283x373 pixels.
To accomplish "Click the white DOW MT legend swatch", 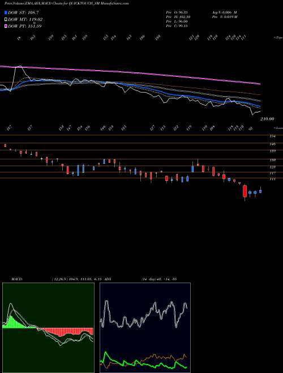I will (x=6, y=20).
